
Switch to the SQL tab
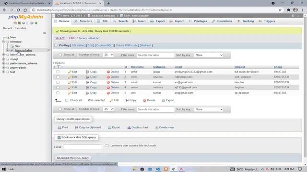[x=102, y=21]
